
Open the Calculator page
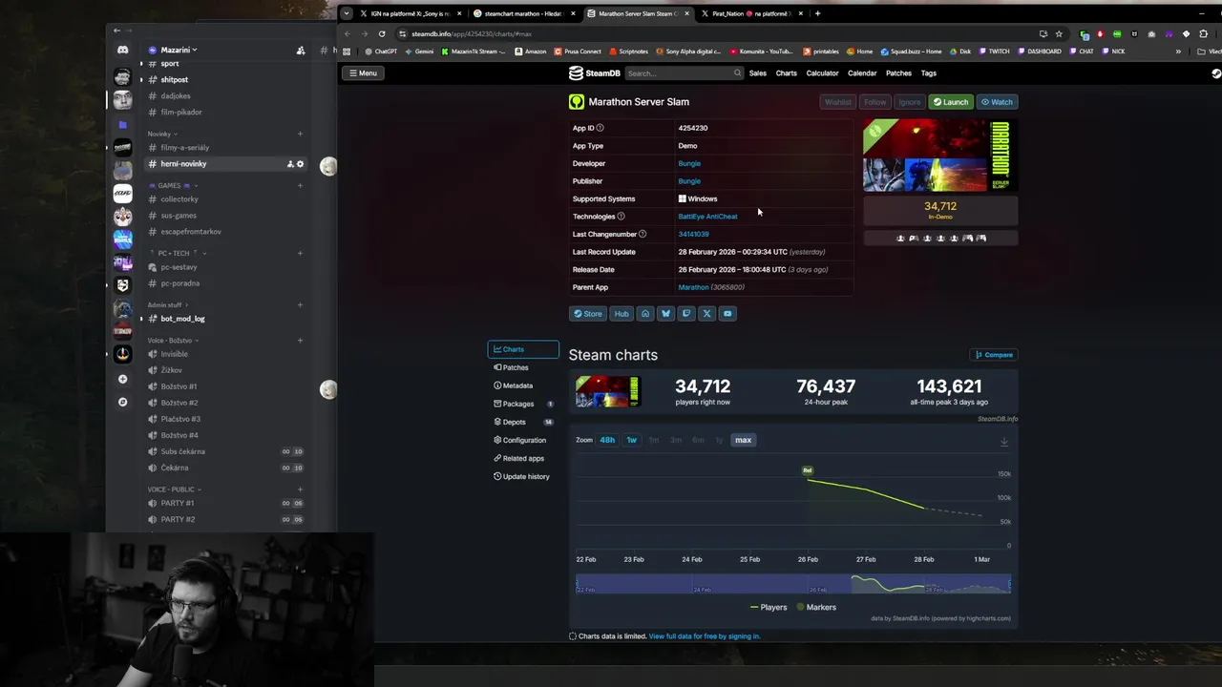[x=822, y=73]
